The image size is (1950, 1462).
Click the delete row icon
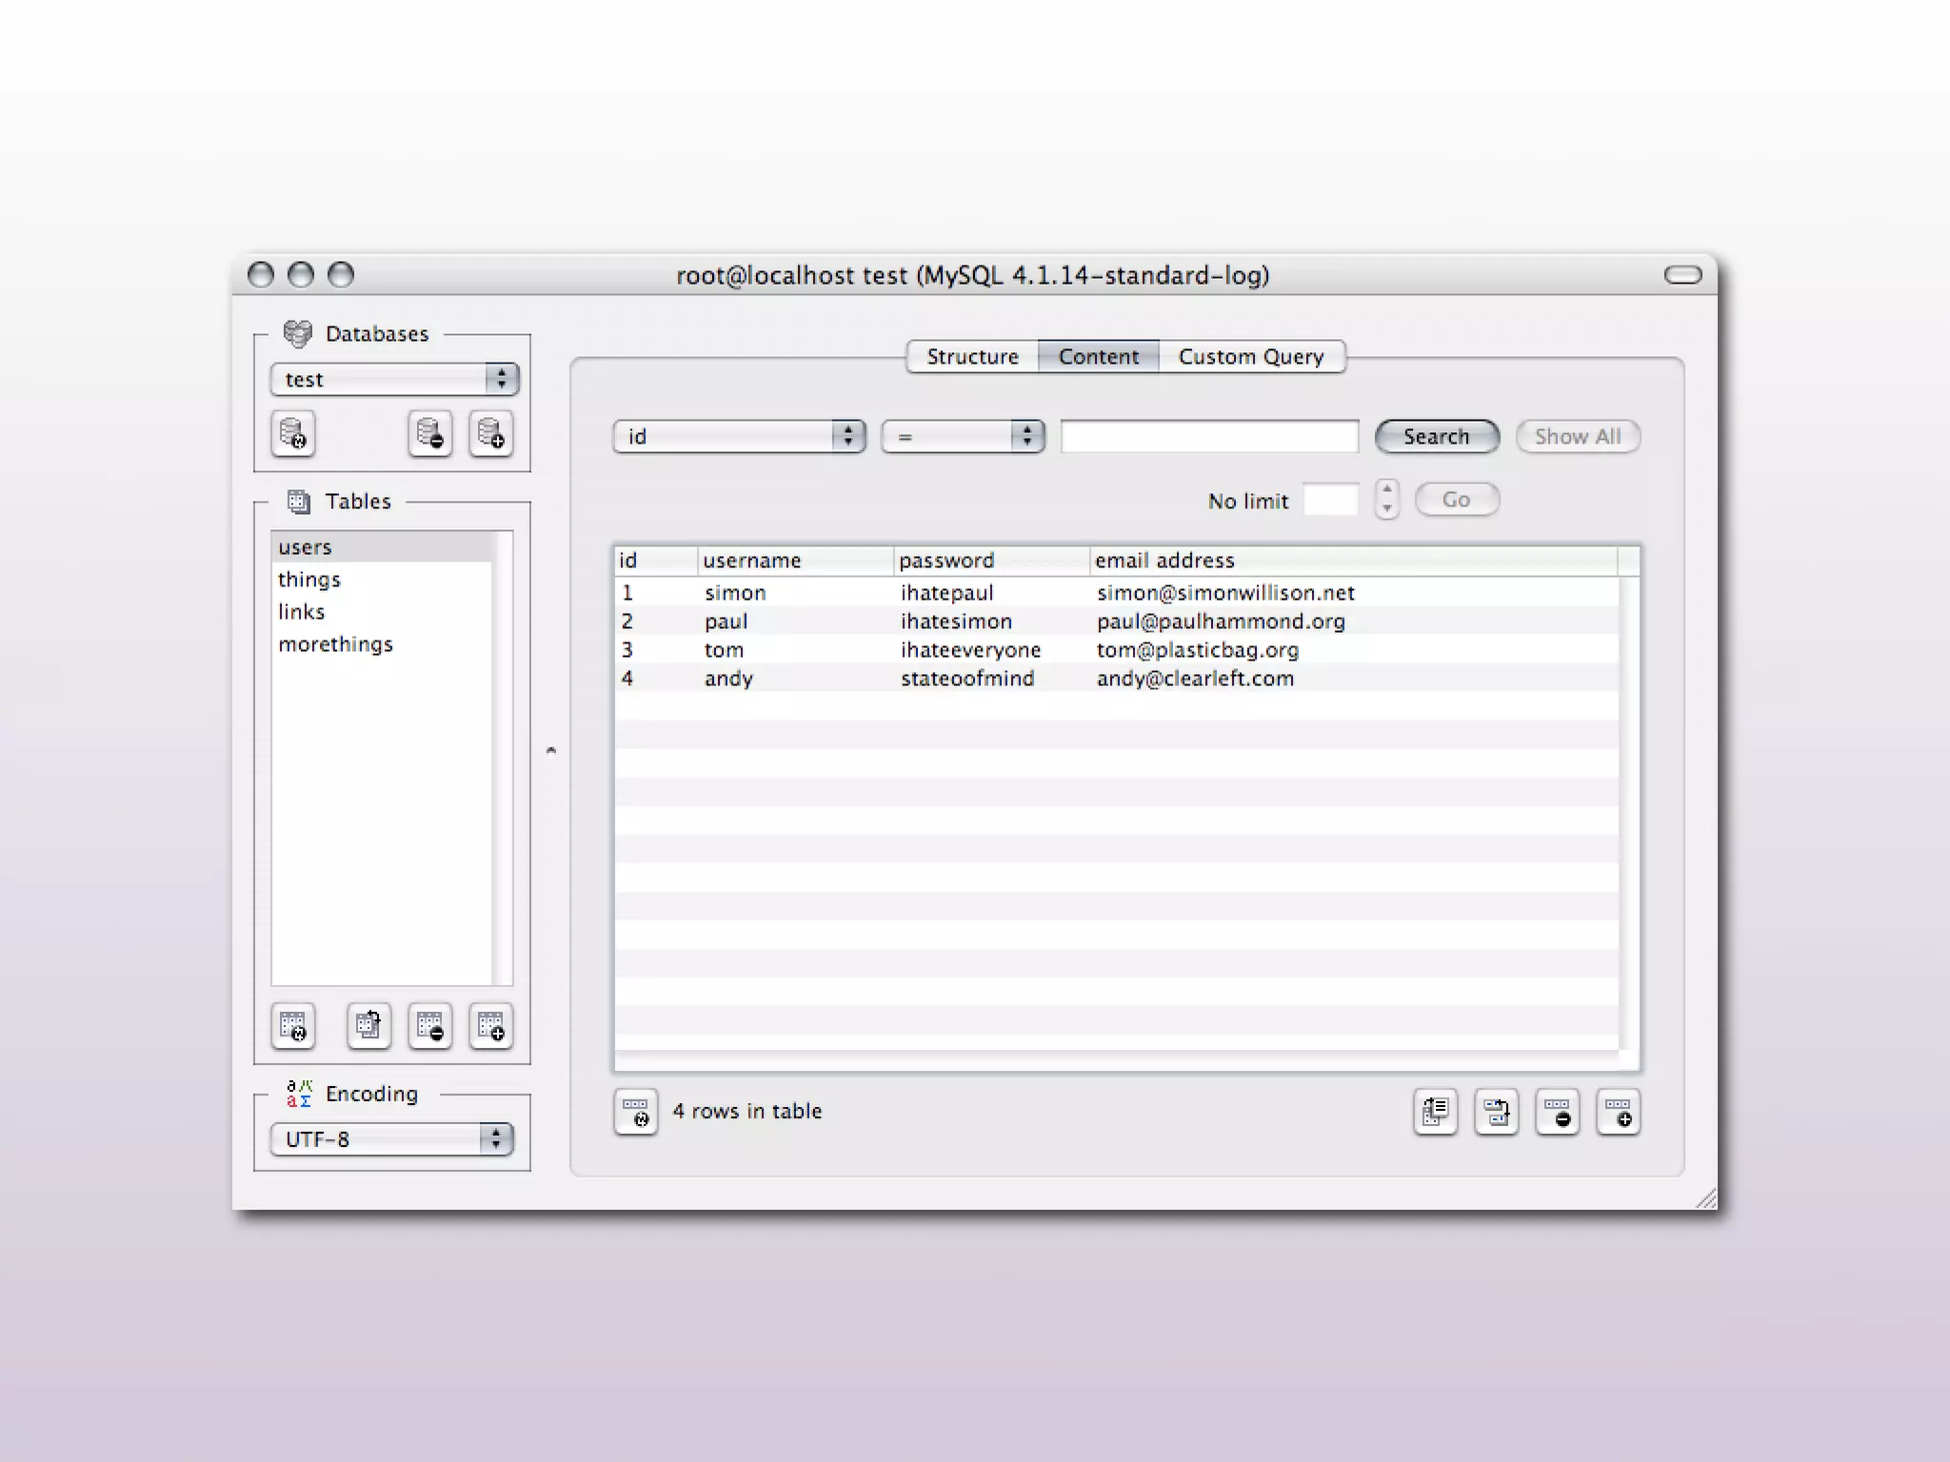(1557, 1112)
